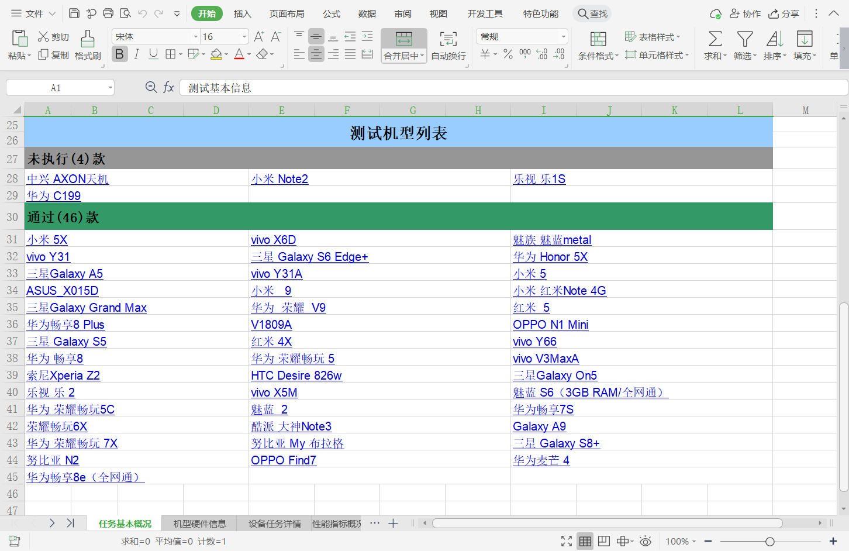
Task: Click the Cut scissors button
Action: tap(53, 37)
